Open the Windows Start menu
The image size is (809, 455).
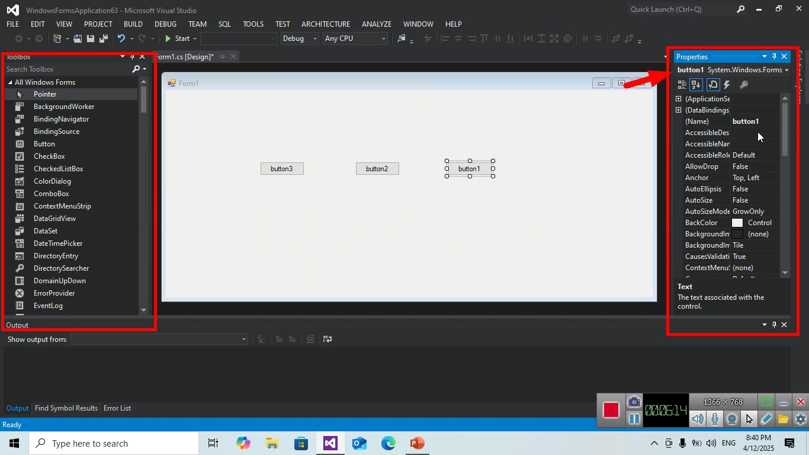14,443
